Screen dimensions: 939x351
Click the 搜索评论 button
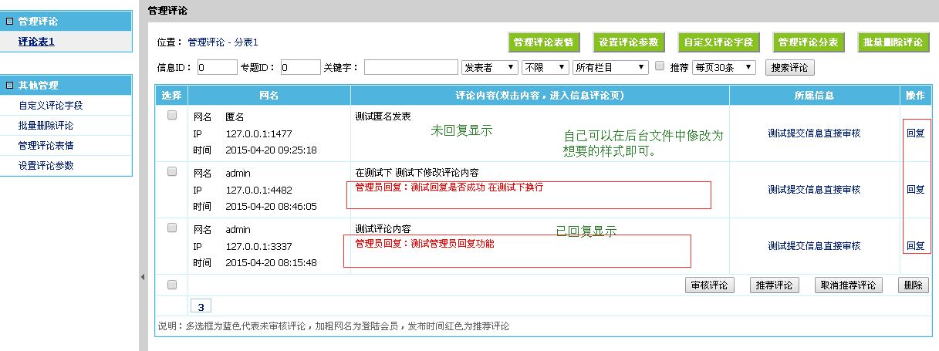[790, 67]
